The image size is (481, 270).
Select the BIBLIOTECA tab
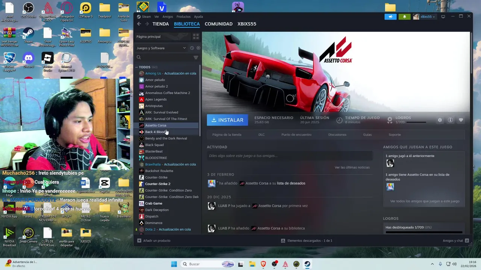click(187, 24)
